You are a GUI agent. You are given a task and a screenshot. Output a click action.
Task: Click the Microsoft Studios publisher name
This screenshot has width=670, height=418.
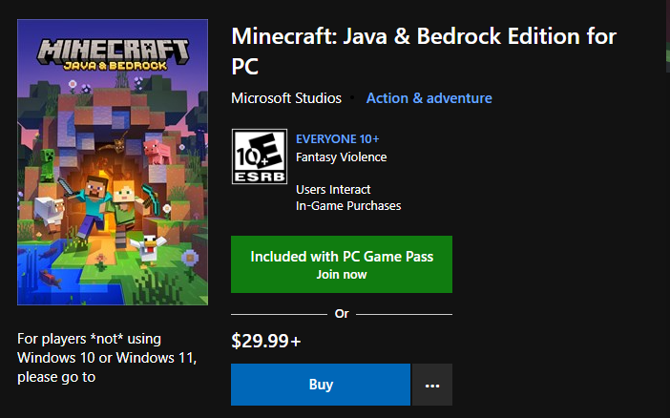tap(286, 98)
